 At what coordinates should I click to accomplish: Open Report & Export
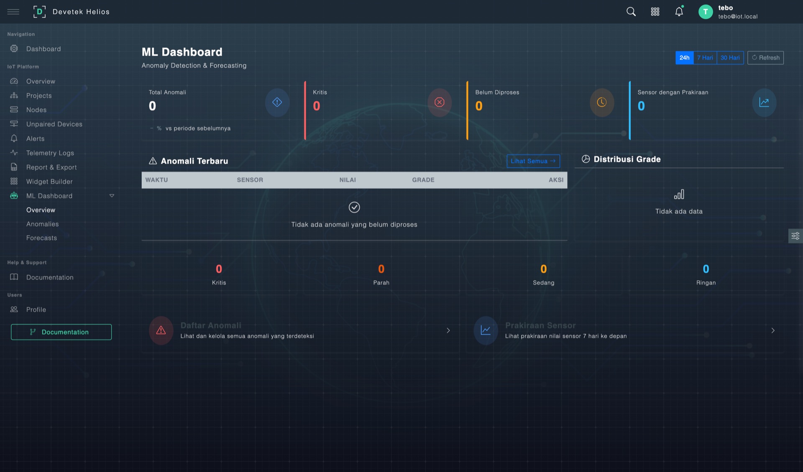(51, 167)
